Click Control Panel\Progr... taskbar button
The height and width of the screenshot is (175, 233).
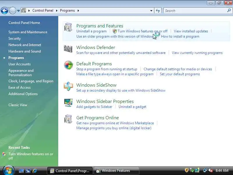coord(70,171)
